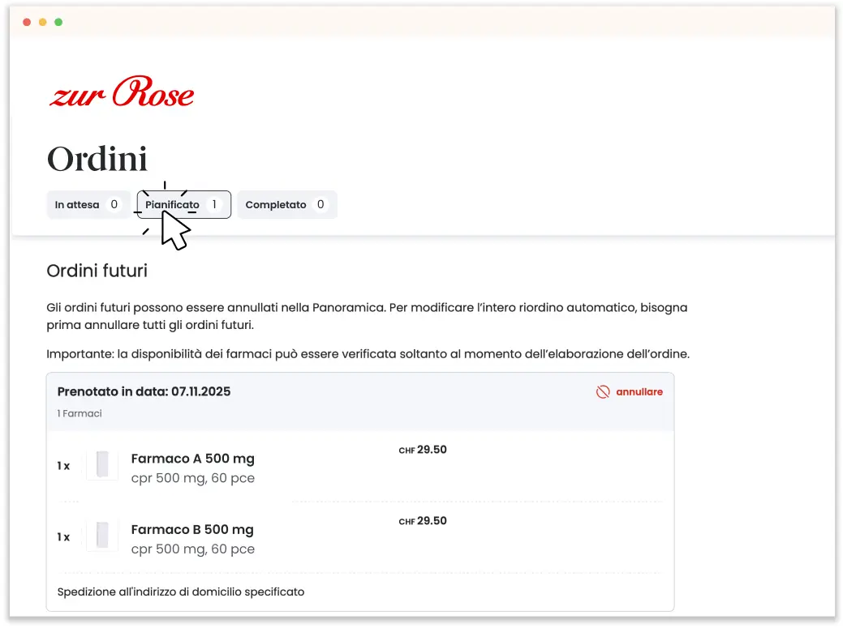Click the Gli ordini futuri explanation paragraph
Image resolution: width=843 pixels, height=628 pixels.
click(367, 316)
